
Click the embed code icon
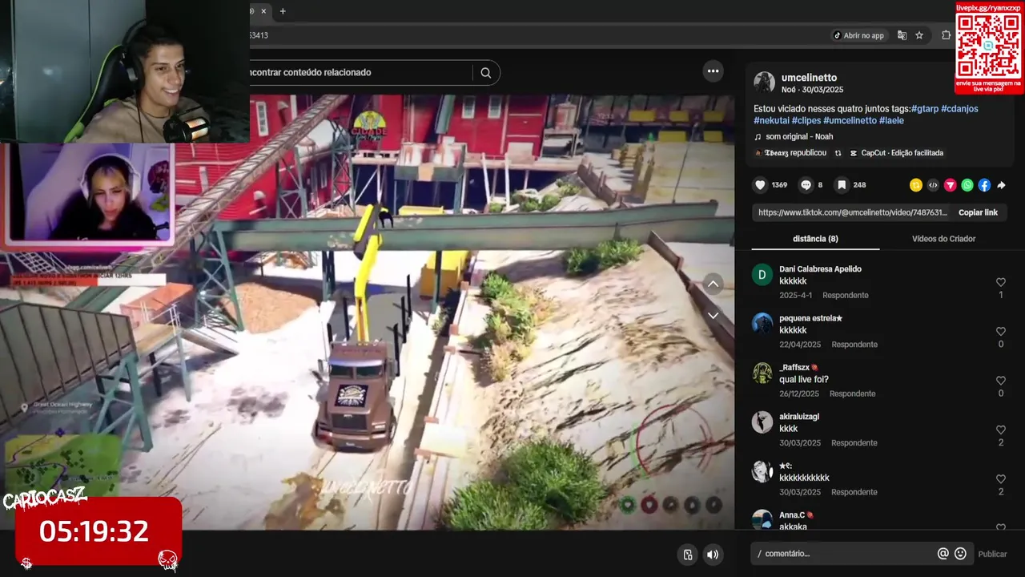coord(933,185)
